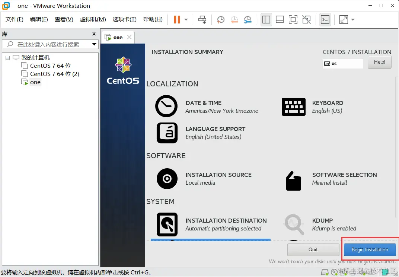Switch to the one VM tab
The image size is (399, 277).
[118, 38]
